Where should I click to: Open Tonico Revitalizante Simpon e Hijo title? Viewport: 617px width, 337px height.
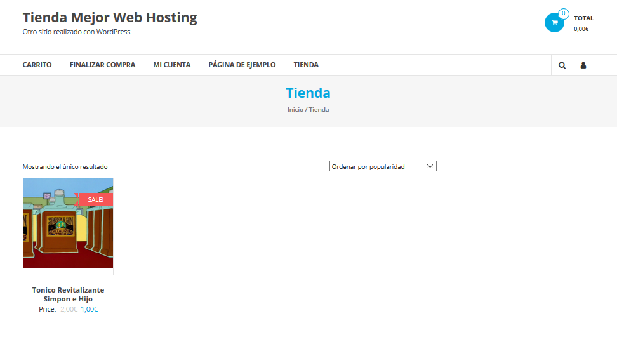tap(68, 294)
